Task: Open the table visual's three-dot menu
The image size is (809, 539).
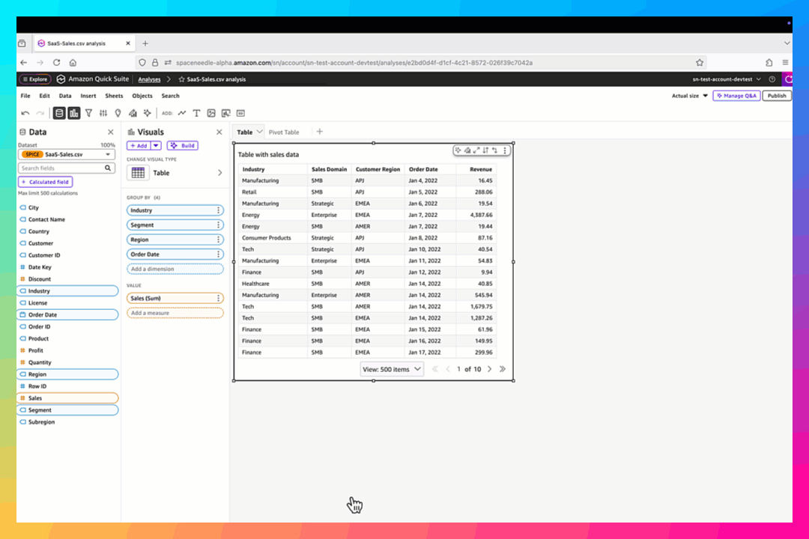Action: coord(505,150)
